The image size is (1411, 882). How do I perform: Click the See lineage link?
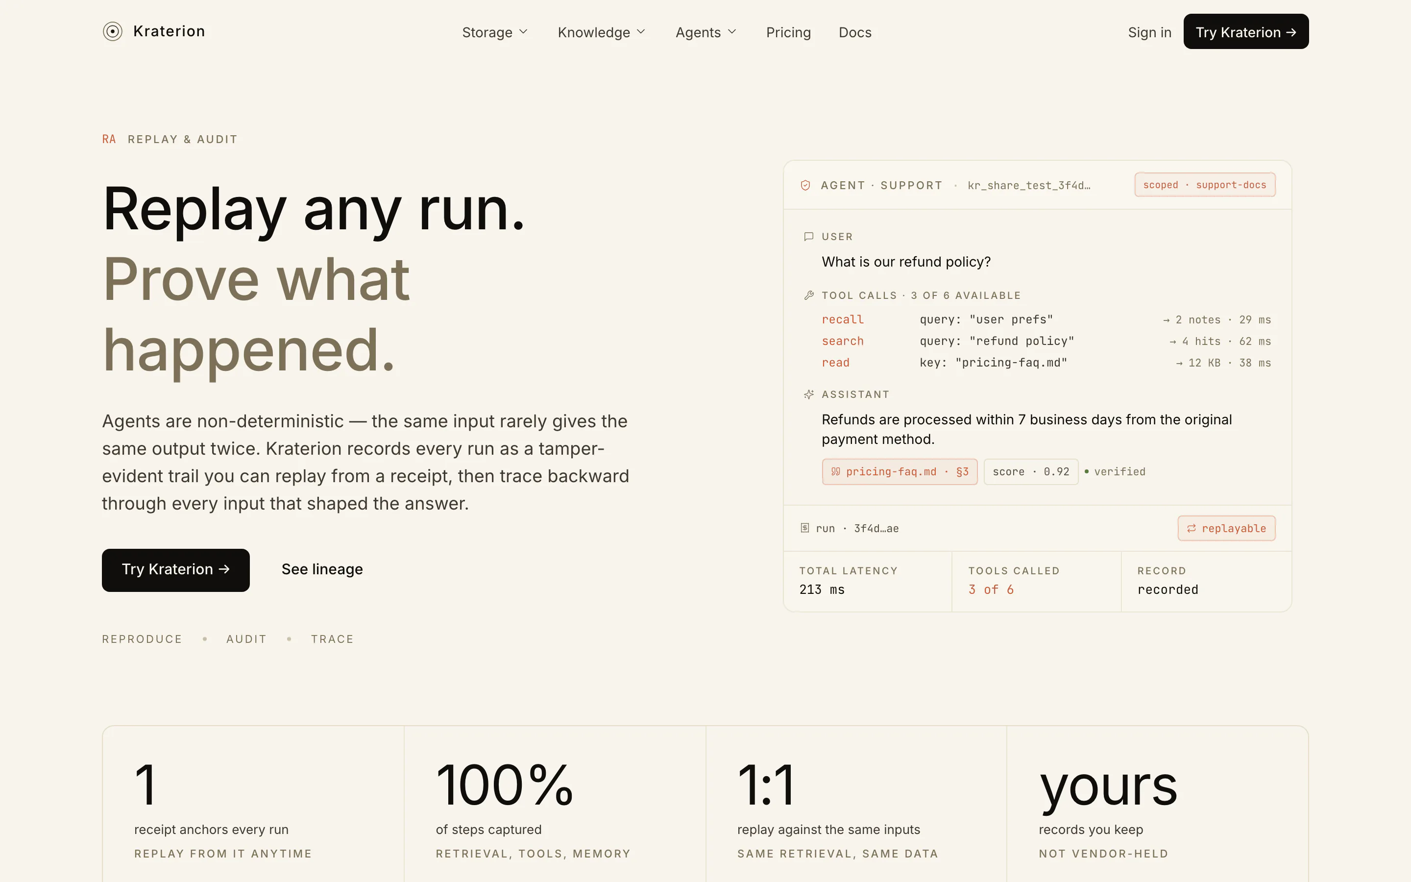coord(322,569)
